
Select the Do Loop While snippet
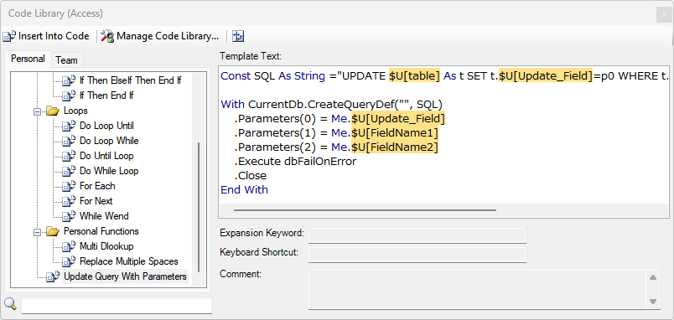109,141
